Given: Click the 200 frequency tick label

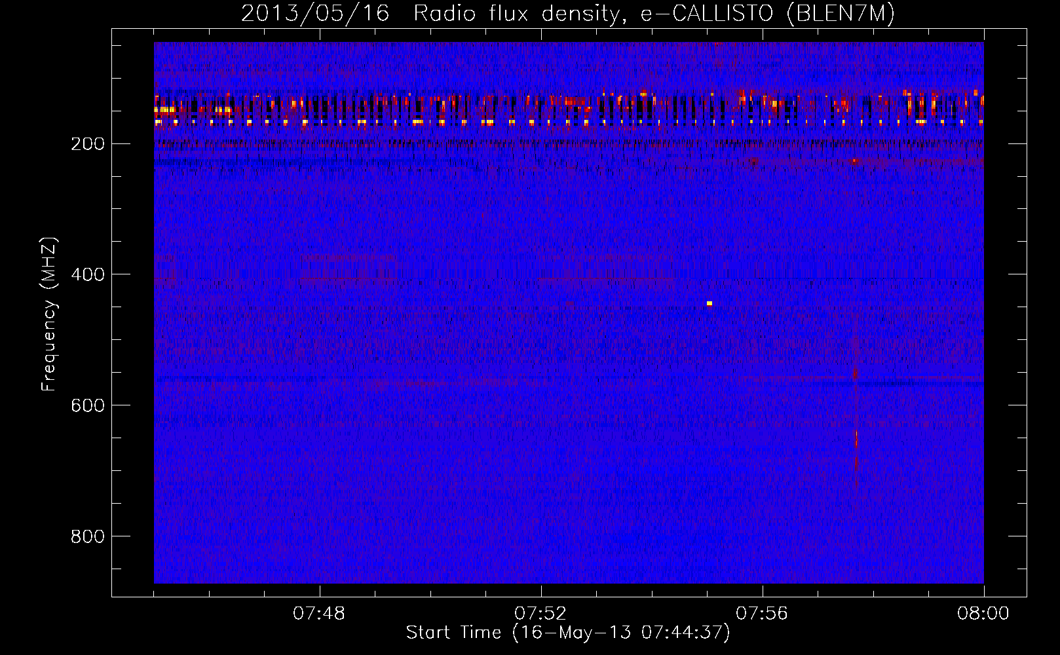Looking at the screenshot, I should coord(87,144).
